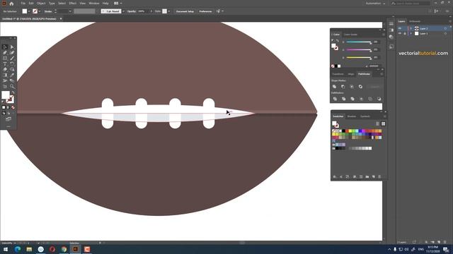453x254 pixels.
Task: Open the workspace switcher dropdown
Action: click(376, 4)
